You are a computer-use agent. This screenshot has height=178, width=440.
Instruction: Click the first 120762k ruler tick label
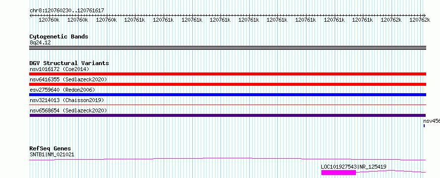pyautogui.click(x=391, y=20)
